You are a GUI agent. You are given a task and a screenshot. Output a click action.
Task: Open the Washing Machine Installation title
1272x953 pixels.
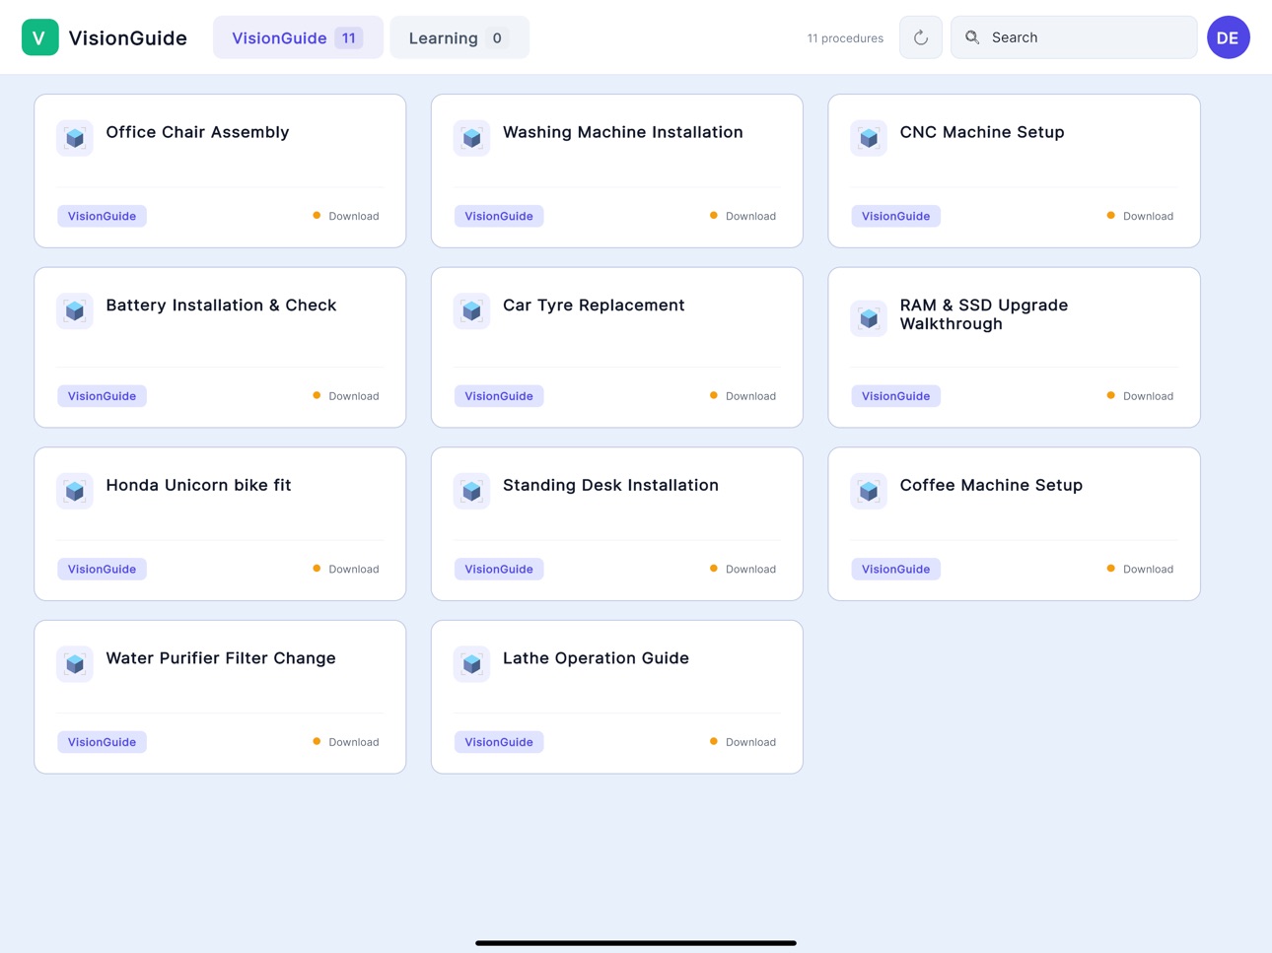(x=623, y=132)
